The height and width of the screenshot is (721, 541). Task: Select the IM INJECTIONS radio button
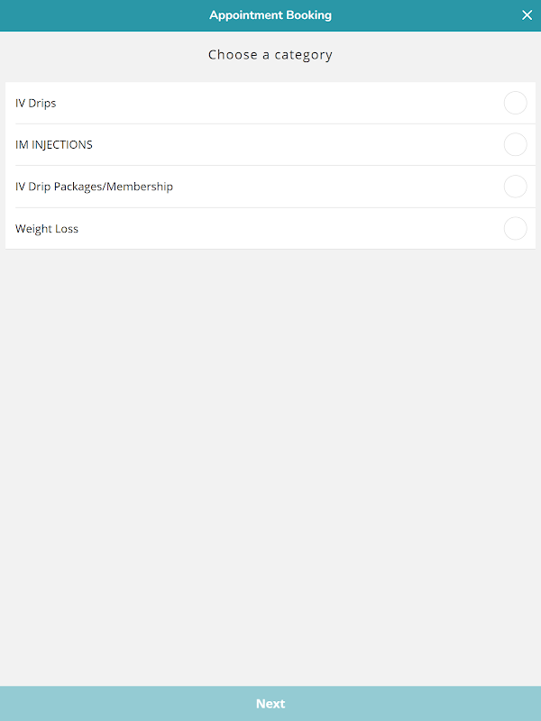(515, 145)
